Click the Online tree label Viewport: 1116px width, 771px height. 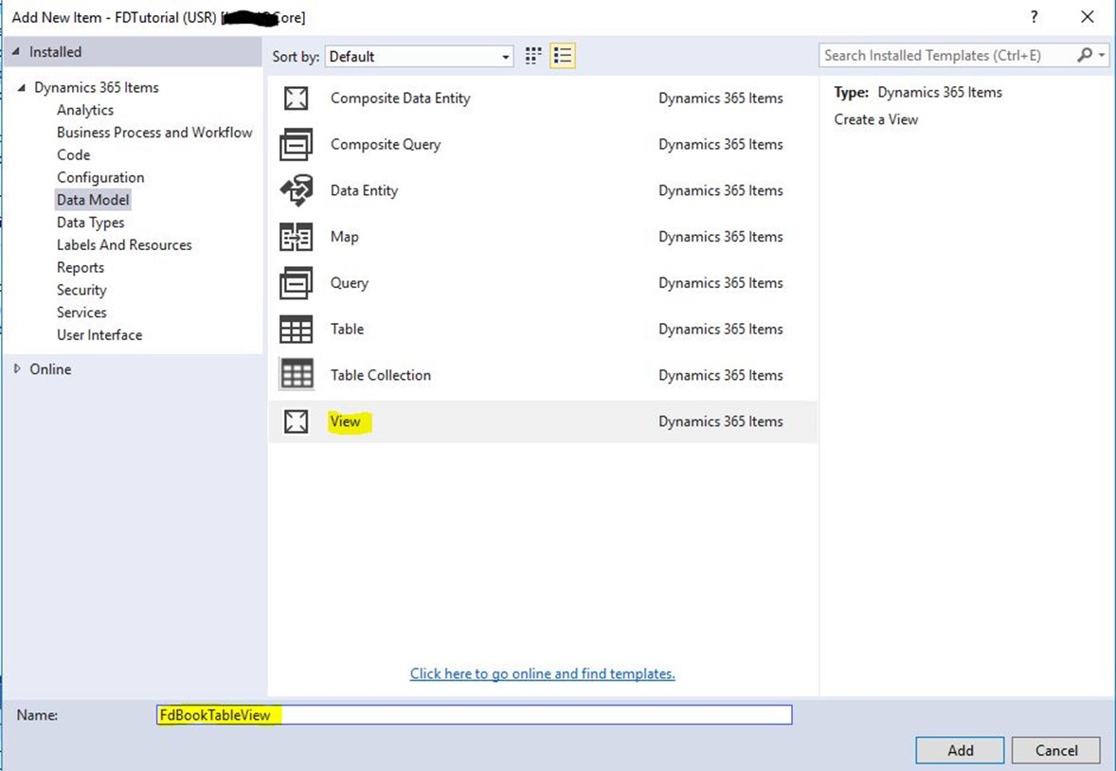pyautogui.click(x=50, y=368)
